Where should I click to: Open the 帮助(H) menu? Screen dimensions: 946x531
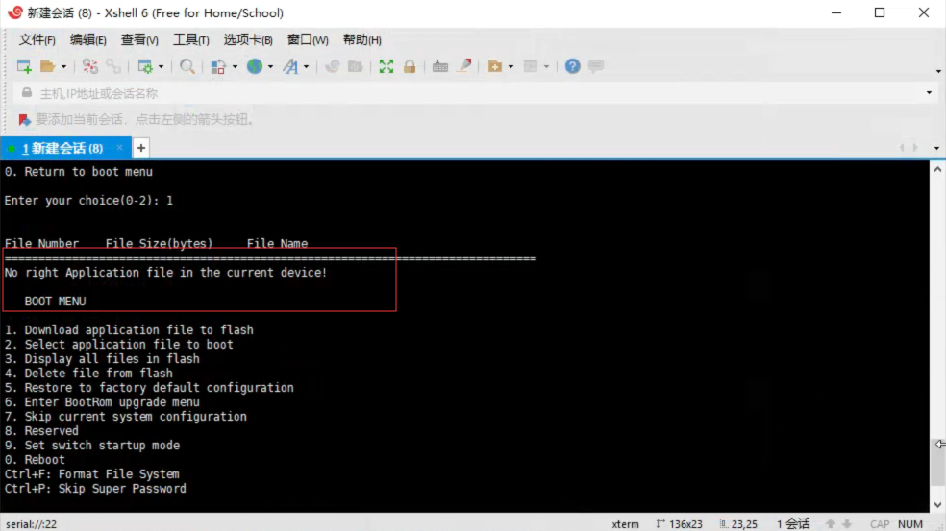[x=362, y=40]
